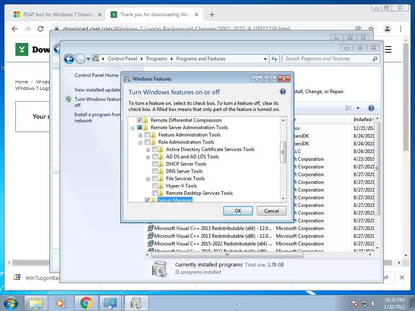This screenshot has width=415, height=311.
Task: Open Windows Media Player from the taskbar
Action: [60, 303]
